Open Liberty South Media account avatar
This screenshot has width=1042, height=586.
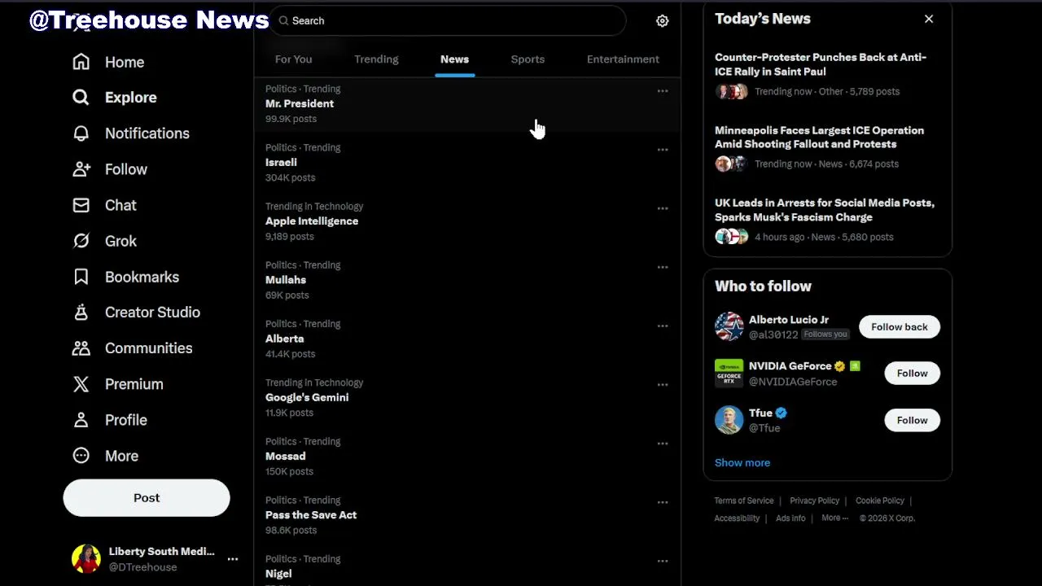86,559
